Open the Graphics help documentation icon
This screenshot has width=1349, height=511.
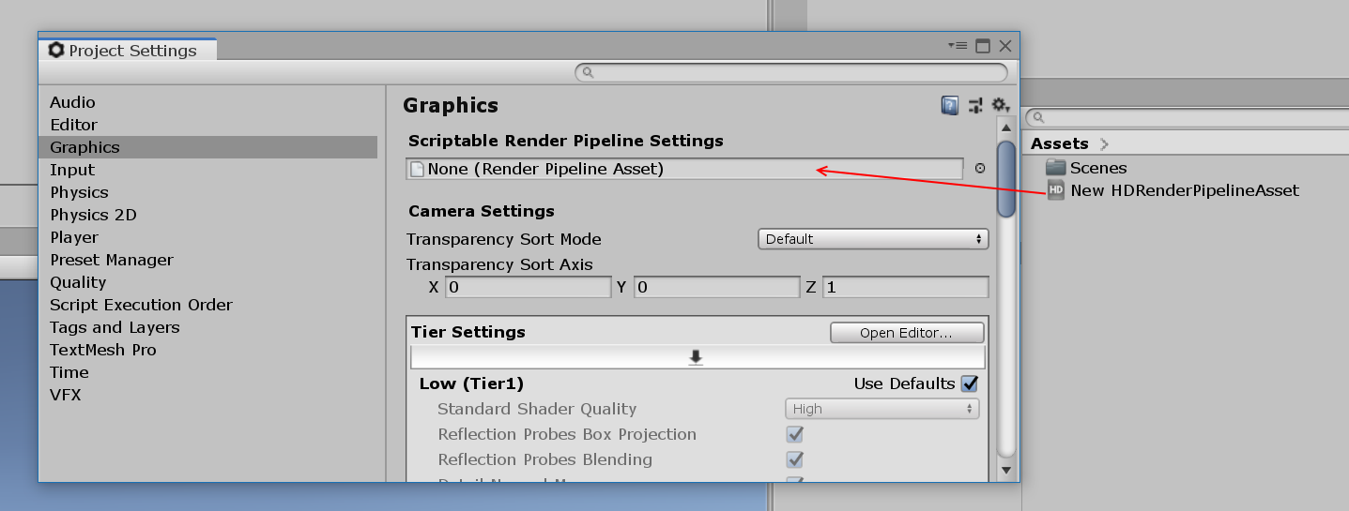[x=950, y=105]
